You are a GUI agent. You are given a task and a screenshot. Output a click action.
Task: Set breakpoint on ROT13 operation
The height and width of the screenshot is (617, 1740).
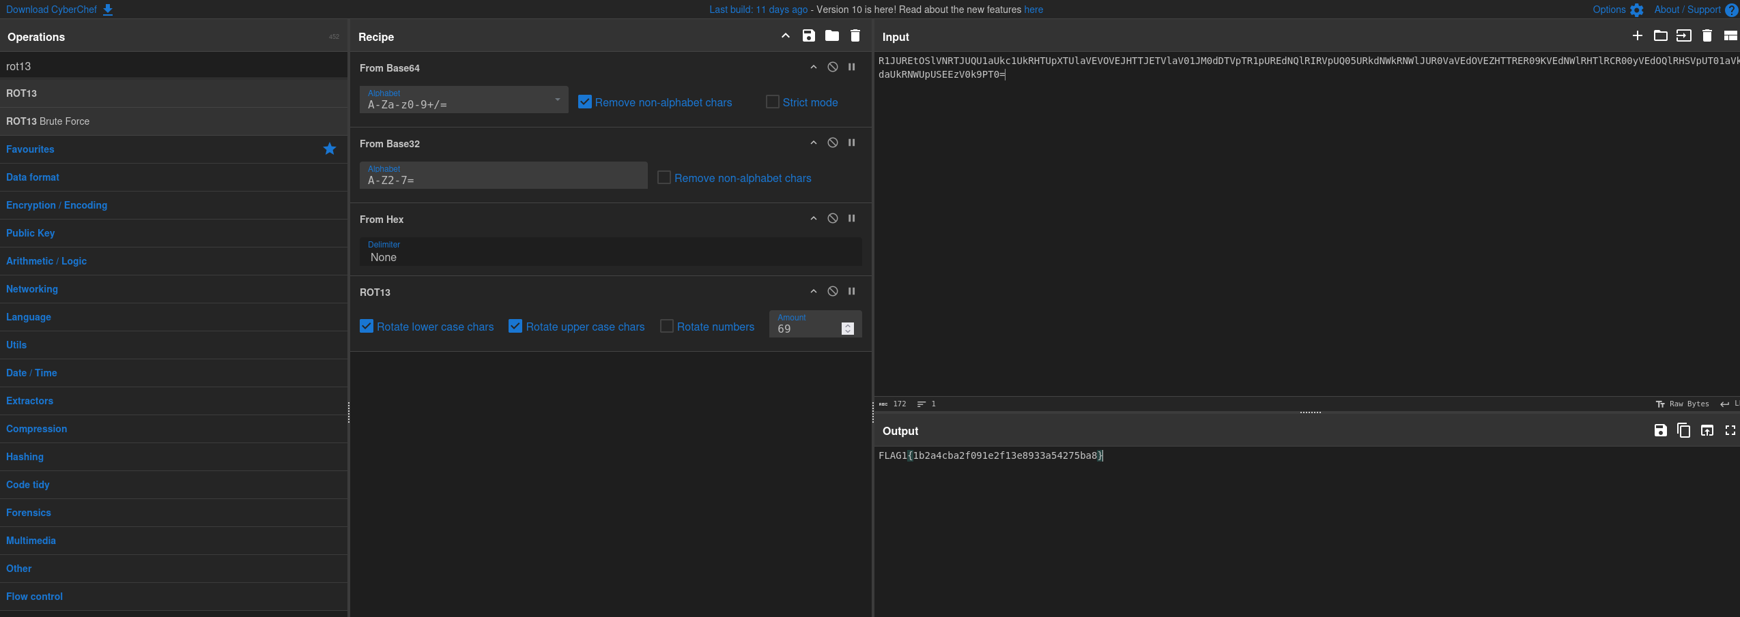(x=852, y=291)
